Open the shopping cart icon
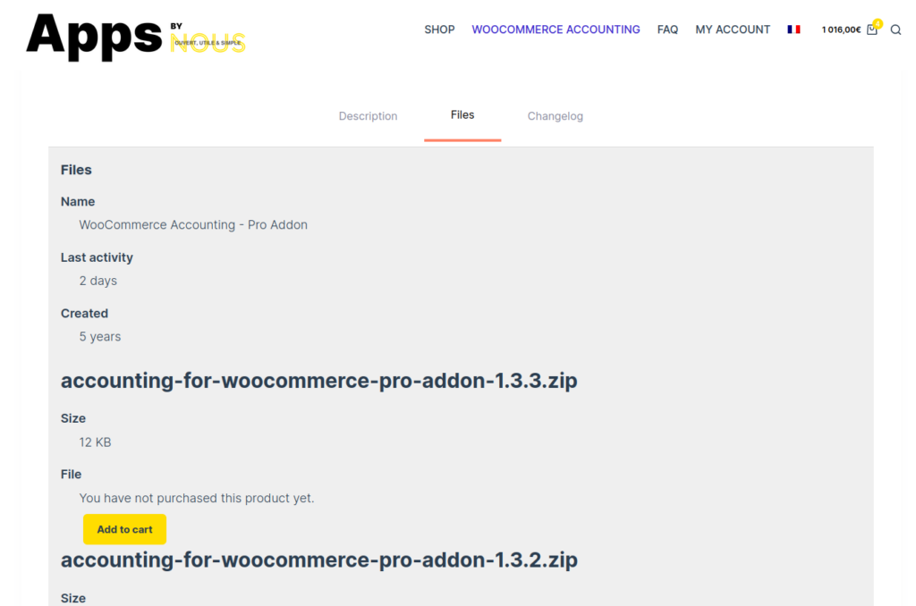The height and width of the screenshot is (606, 916). (x=872, y=30)
